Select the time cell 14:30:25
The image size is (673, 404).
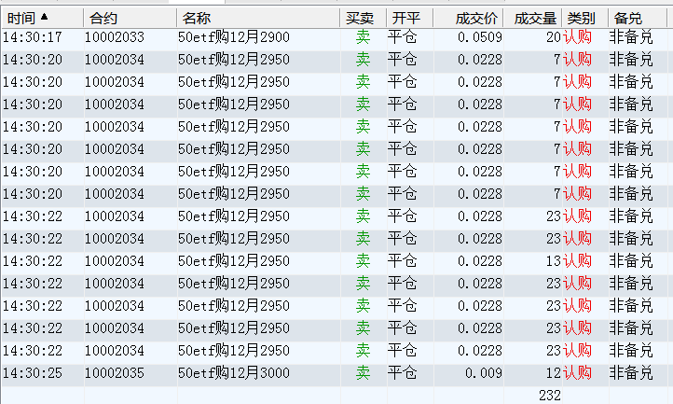coord(33,373)
